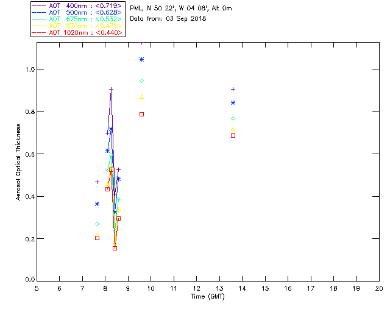Click y-axis tick label 0.0
This screenshot has width=390, height=312.
coord(30,280)
